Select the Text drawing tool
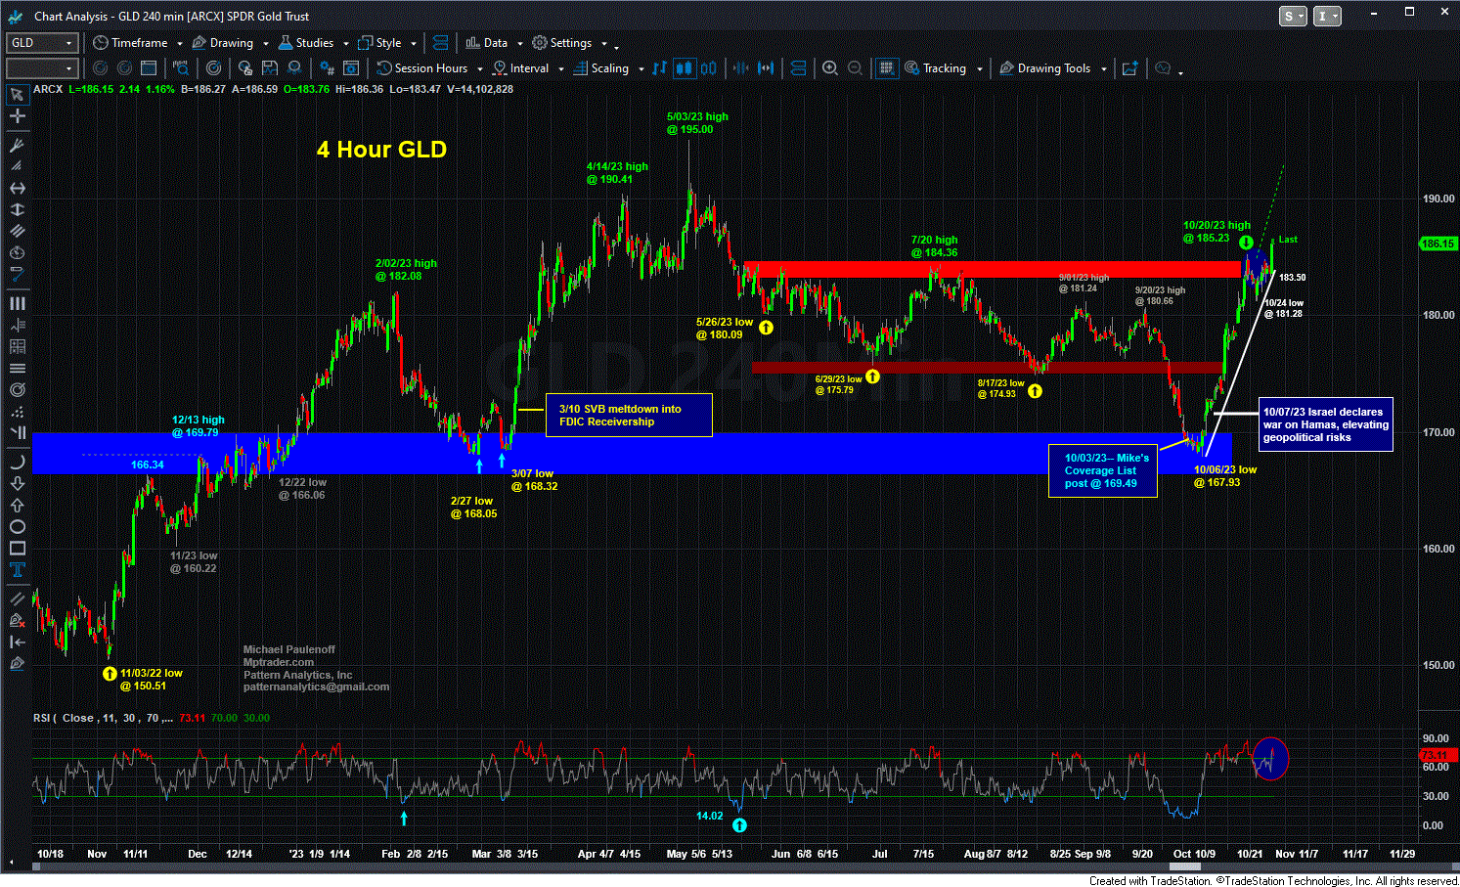1460x887 pixels. click(17, 570)
